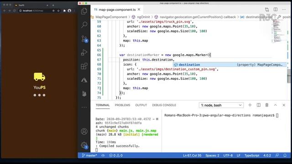292x164 pixels.
Task: Click the editor vertical scrollbar thumb
Action: (x=289, y=76)
